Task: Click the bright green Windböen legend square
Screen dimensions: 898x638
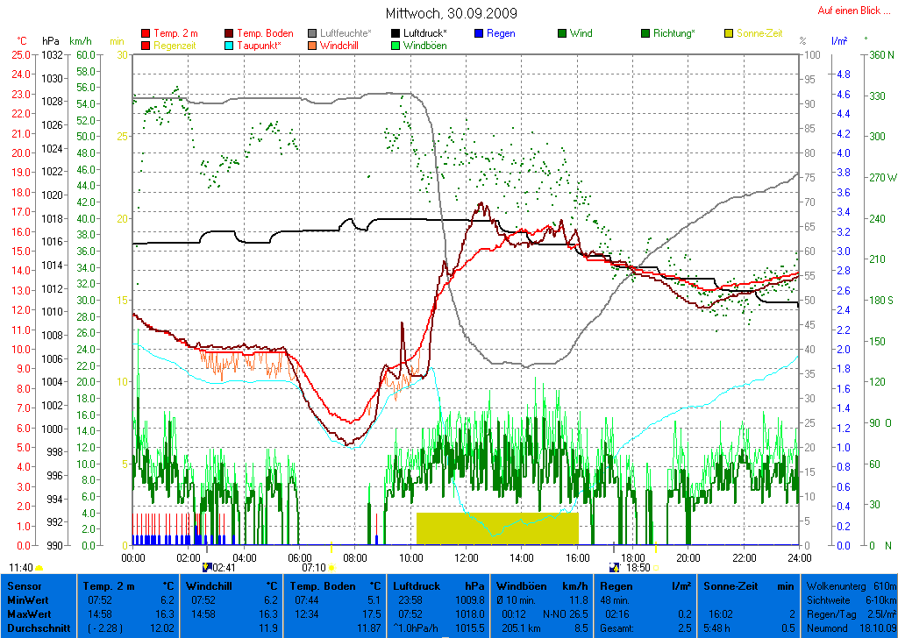Action: [396, 46]
